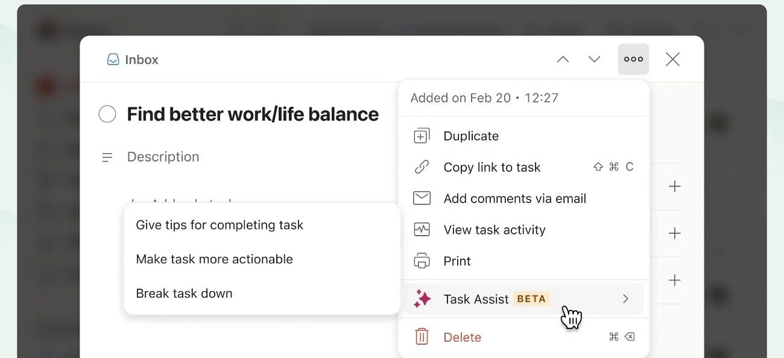The height and width of the screenshot is (358, 784).
Task: Click the Delete menu entry text
Action: (462, 338)
